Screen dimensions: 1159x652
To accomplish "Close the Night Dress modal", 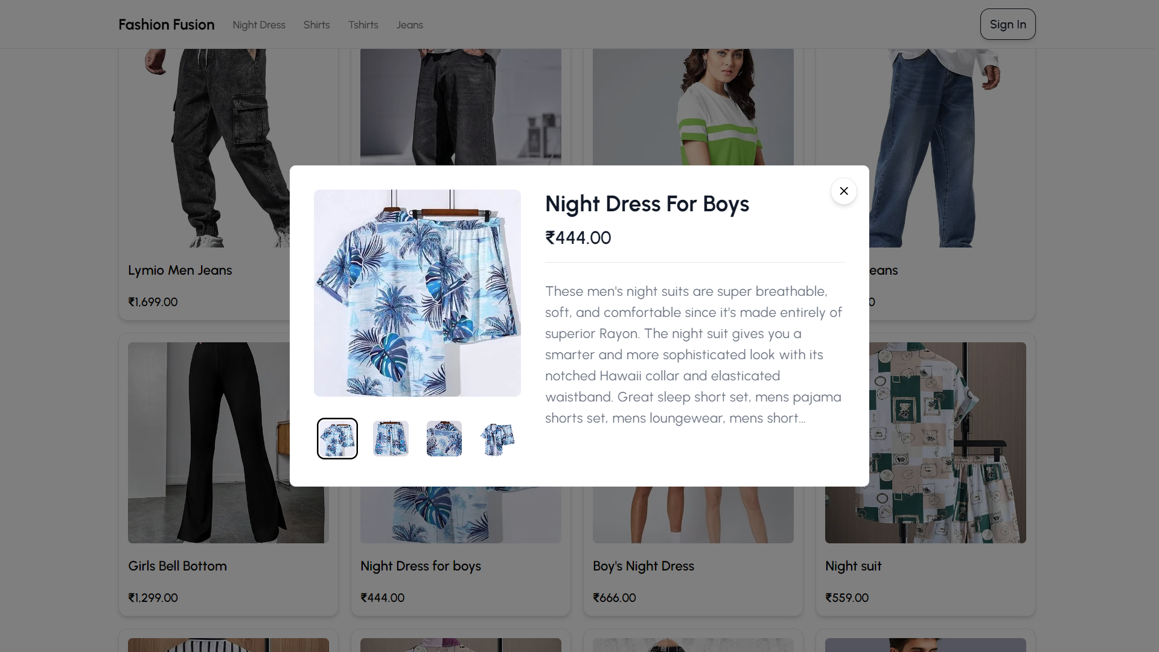I will pos(844,190).
